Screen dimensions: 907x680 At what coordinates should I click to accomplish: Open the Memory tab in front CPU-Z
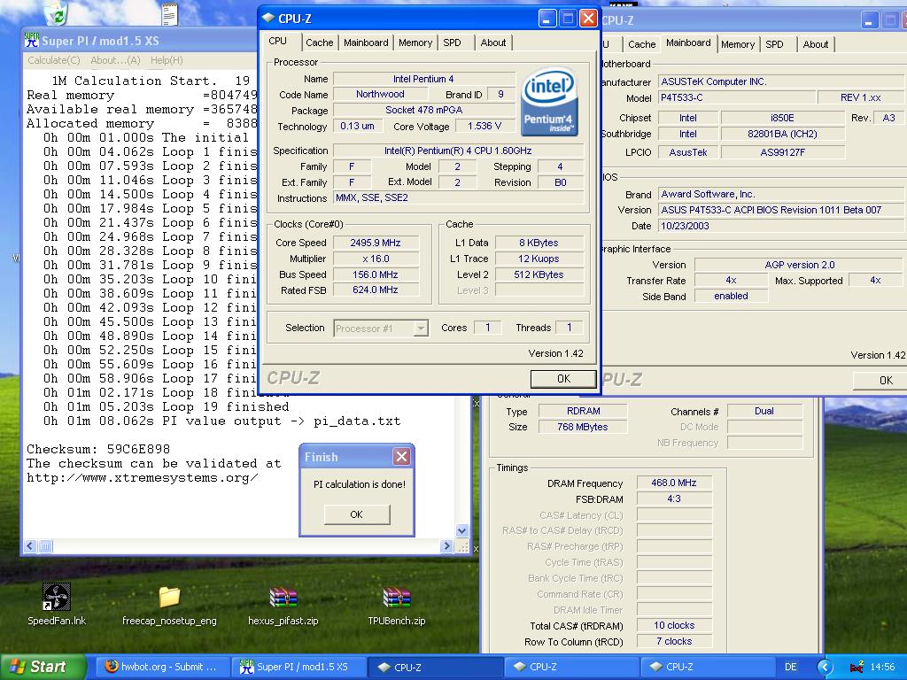415,42
